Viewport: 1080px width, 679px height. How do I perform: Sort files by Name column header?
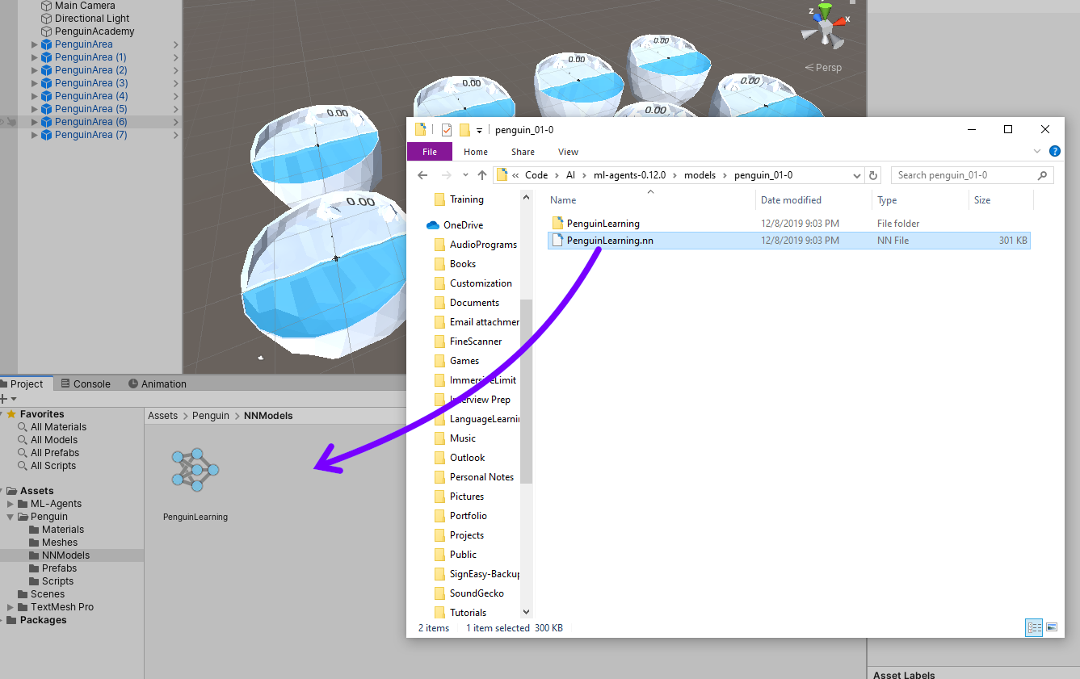pyautogui.click(x=563, y=200)
